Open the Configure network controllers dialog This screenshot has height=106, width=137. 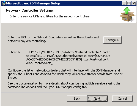point(113,40)
